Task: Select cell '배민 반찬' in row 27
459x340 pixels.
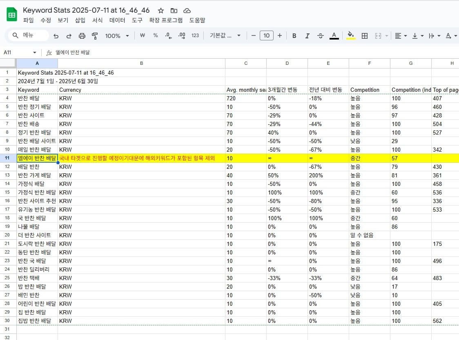Action: pyautogui.click(x=37, y=295)
